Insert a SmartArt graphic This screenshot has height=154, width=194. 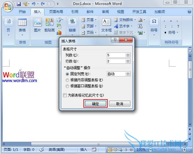pyautogui.click(x=59, y=26)
